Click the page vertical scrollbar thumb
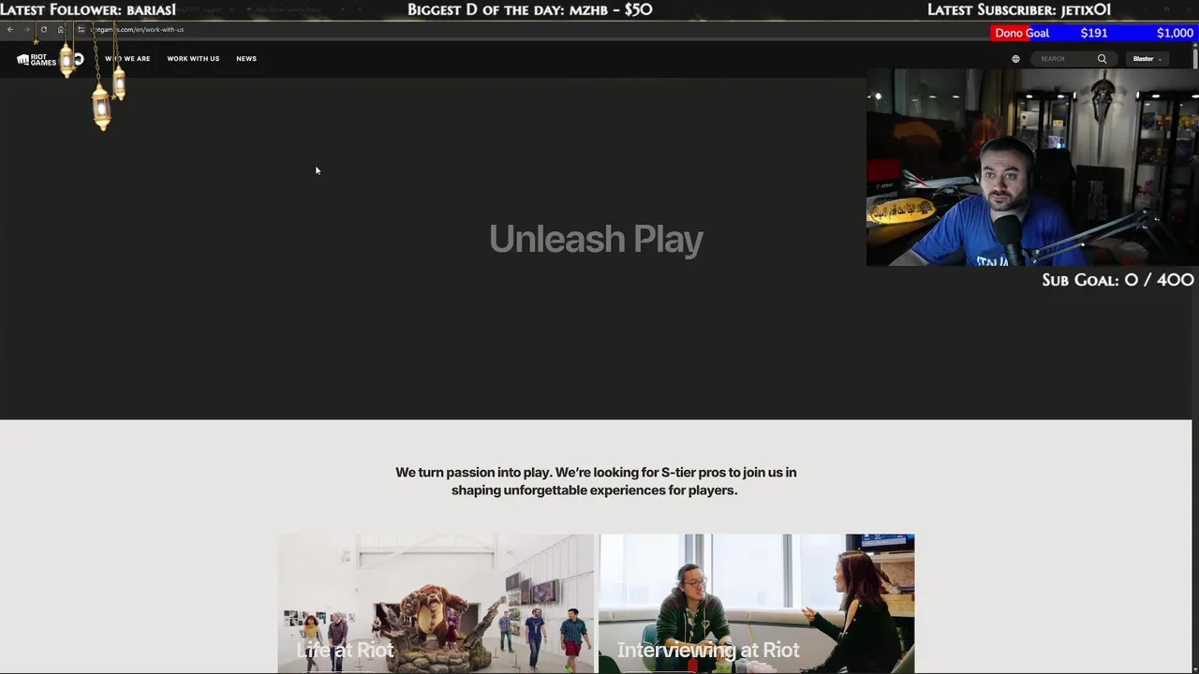 click(1194, 57)
